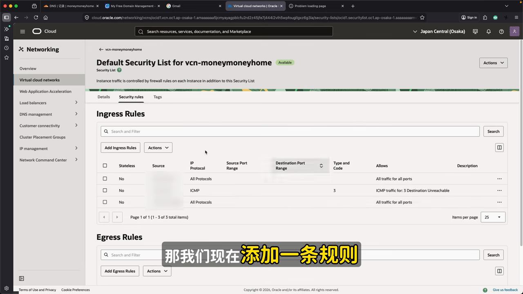
Task: Open the browser extensions puzzle icon
Action: pos(485,18)
